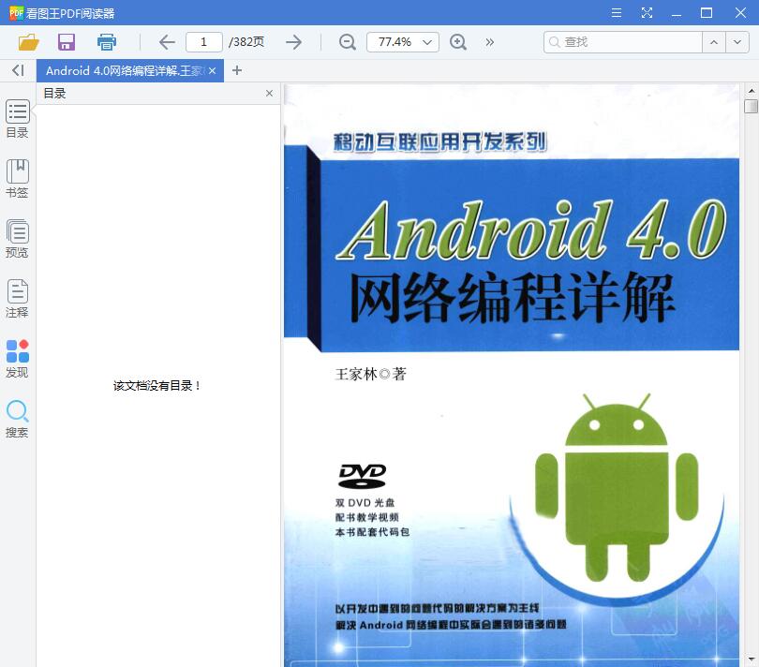759x667 pixels.
Task: Open a PDF file with the folder icon
Action: click(27, 42)
